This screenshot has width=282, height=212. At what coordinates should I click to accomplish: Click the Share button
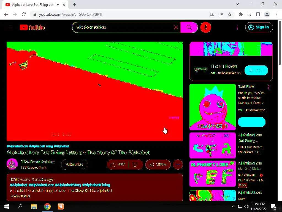[x=158, y=165]
